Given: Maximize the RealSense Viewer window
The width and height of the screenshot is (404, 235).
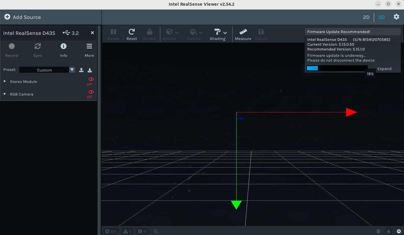Looking at the screenshot, I should click(388, 4).
